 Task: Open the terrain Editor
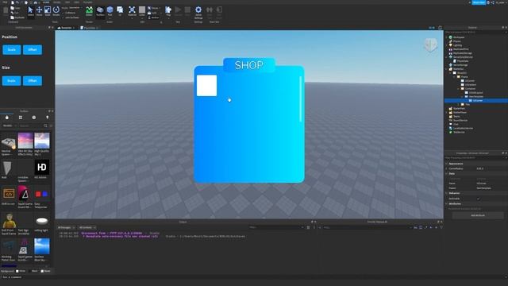(x=89, y=11)
